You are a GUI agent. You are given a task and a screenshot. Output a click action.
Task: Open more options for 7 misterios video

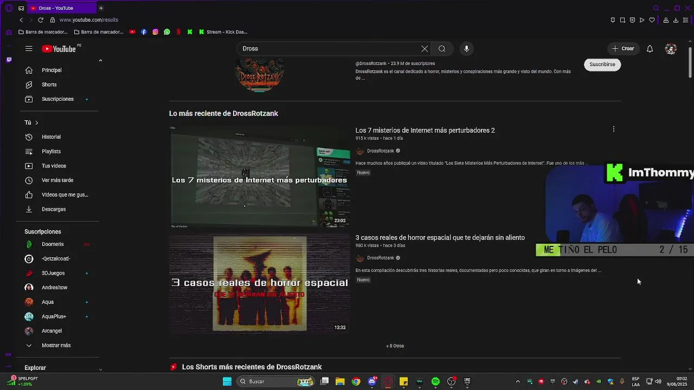click(614, 129)
